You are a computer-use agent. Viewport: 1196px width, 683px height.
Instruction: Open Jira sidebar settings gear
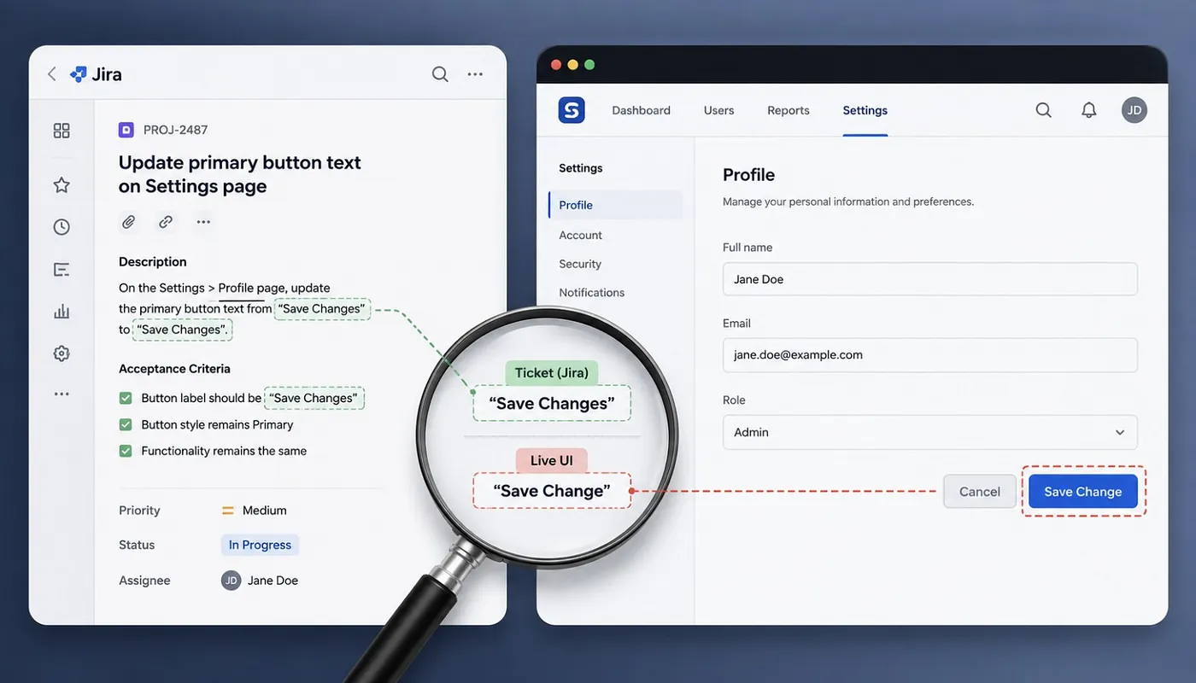[x=62, y=353]
